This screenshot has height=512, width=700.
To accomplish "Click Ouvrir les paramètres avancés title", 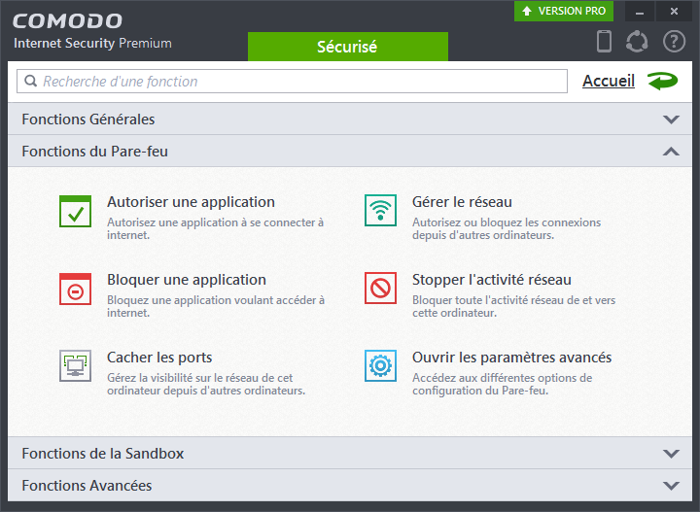I will click(511, 358).
